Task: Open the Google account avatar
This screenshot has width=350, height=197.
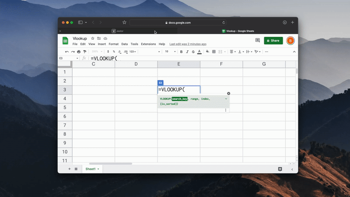Action: (290, 41)
